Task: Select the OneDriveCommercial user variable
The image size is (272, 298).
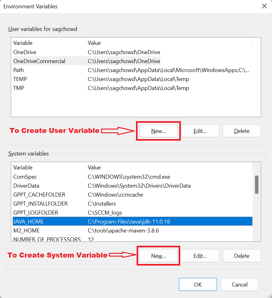Action: 39,61
